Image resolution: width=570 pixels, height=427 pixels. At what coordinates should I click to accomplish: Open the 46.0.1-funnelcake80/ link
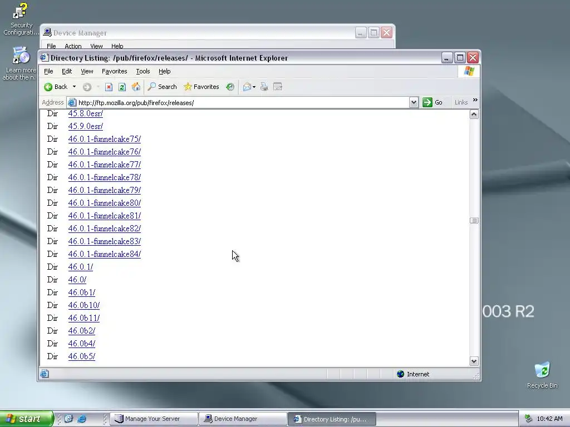[x=104, y=203]
